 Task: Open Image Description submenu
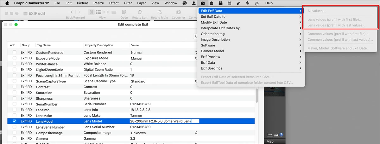[x=251, y=39]
